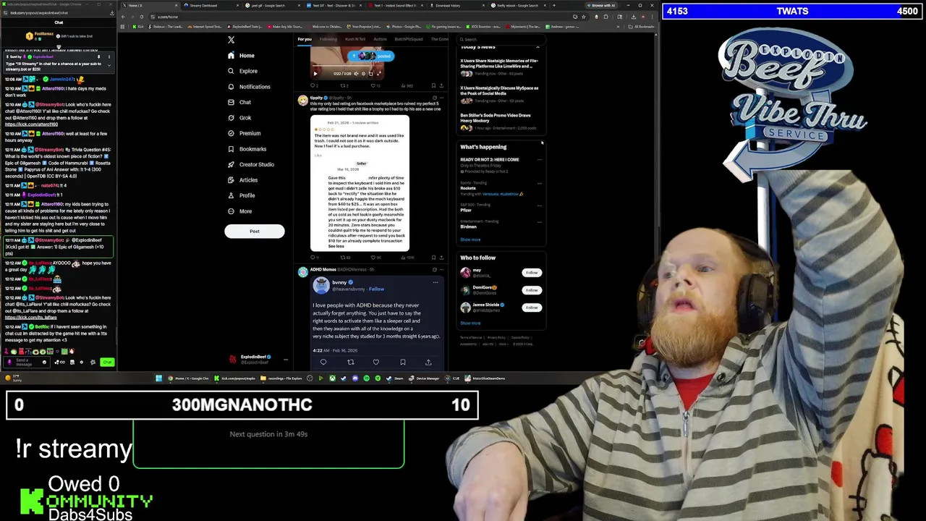
Task: Follow may in Who to follow
Action: (532, 273)
